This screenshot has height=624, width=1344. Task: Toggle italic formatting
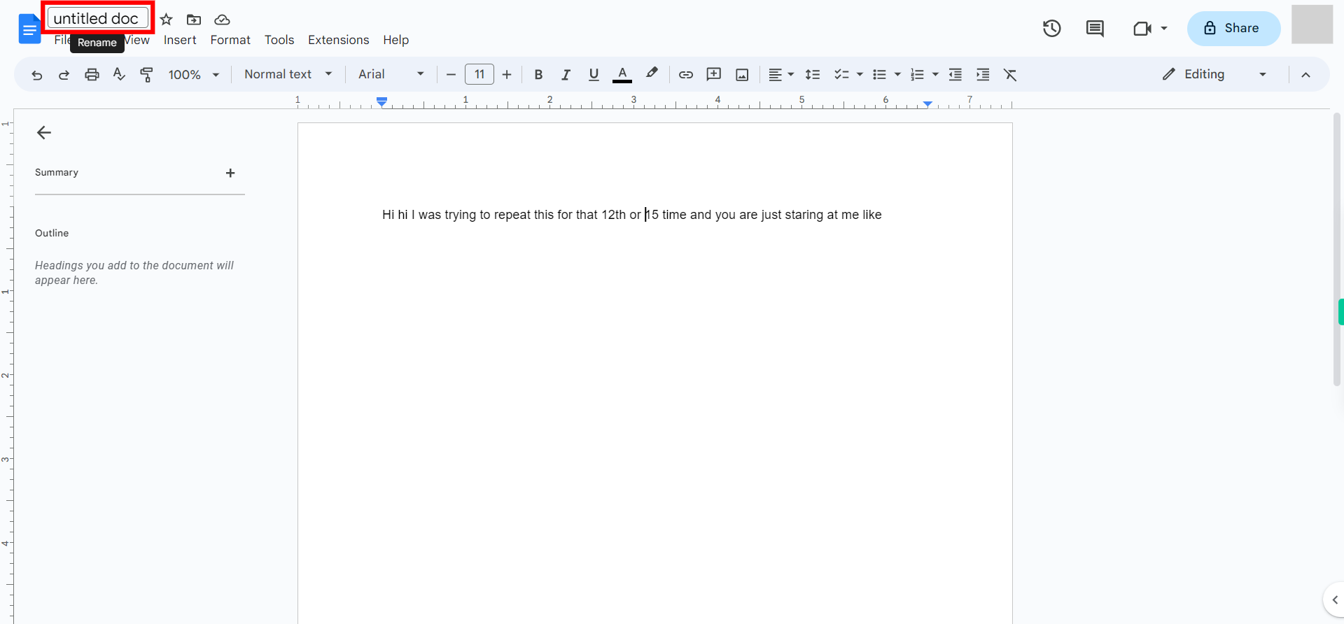pyautogui.click(x=566, y=75)
